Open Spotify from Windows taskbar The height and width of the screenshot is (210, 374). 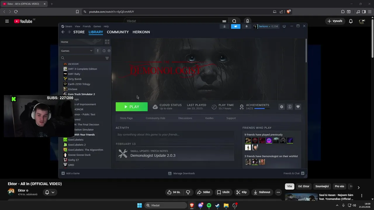pos(209,205)
